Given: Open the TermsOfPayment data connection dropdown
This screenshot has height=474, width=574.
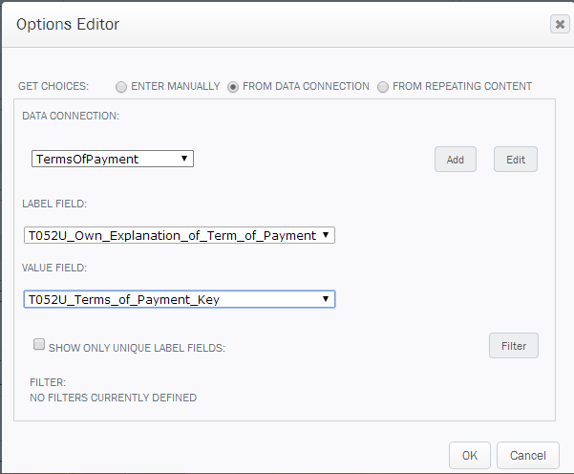Looking at the screenshot, I should pos(113,159).
